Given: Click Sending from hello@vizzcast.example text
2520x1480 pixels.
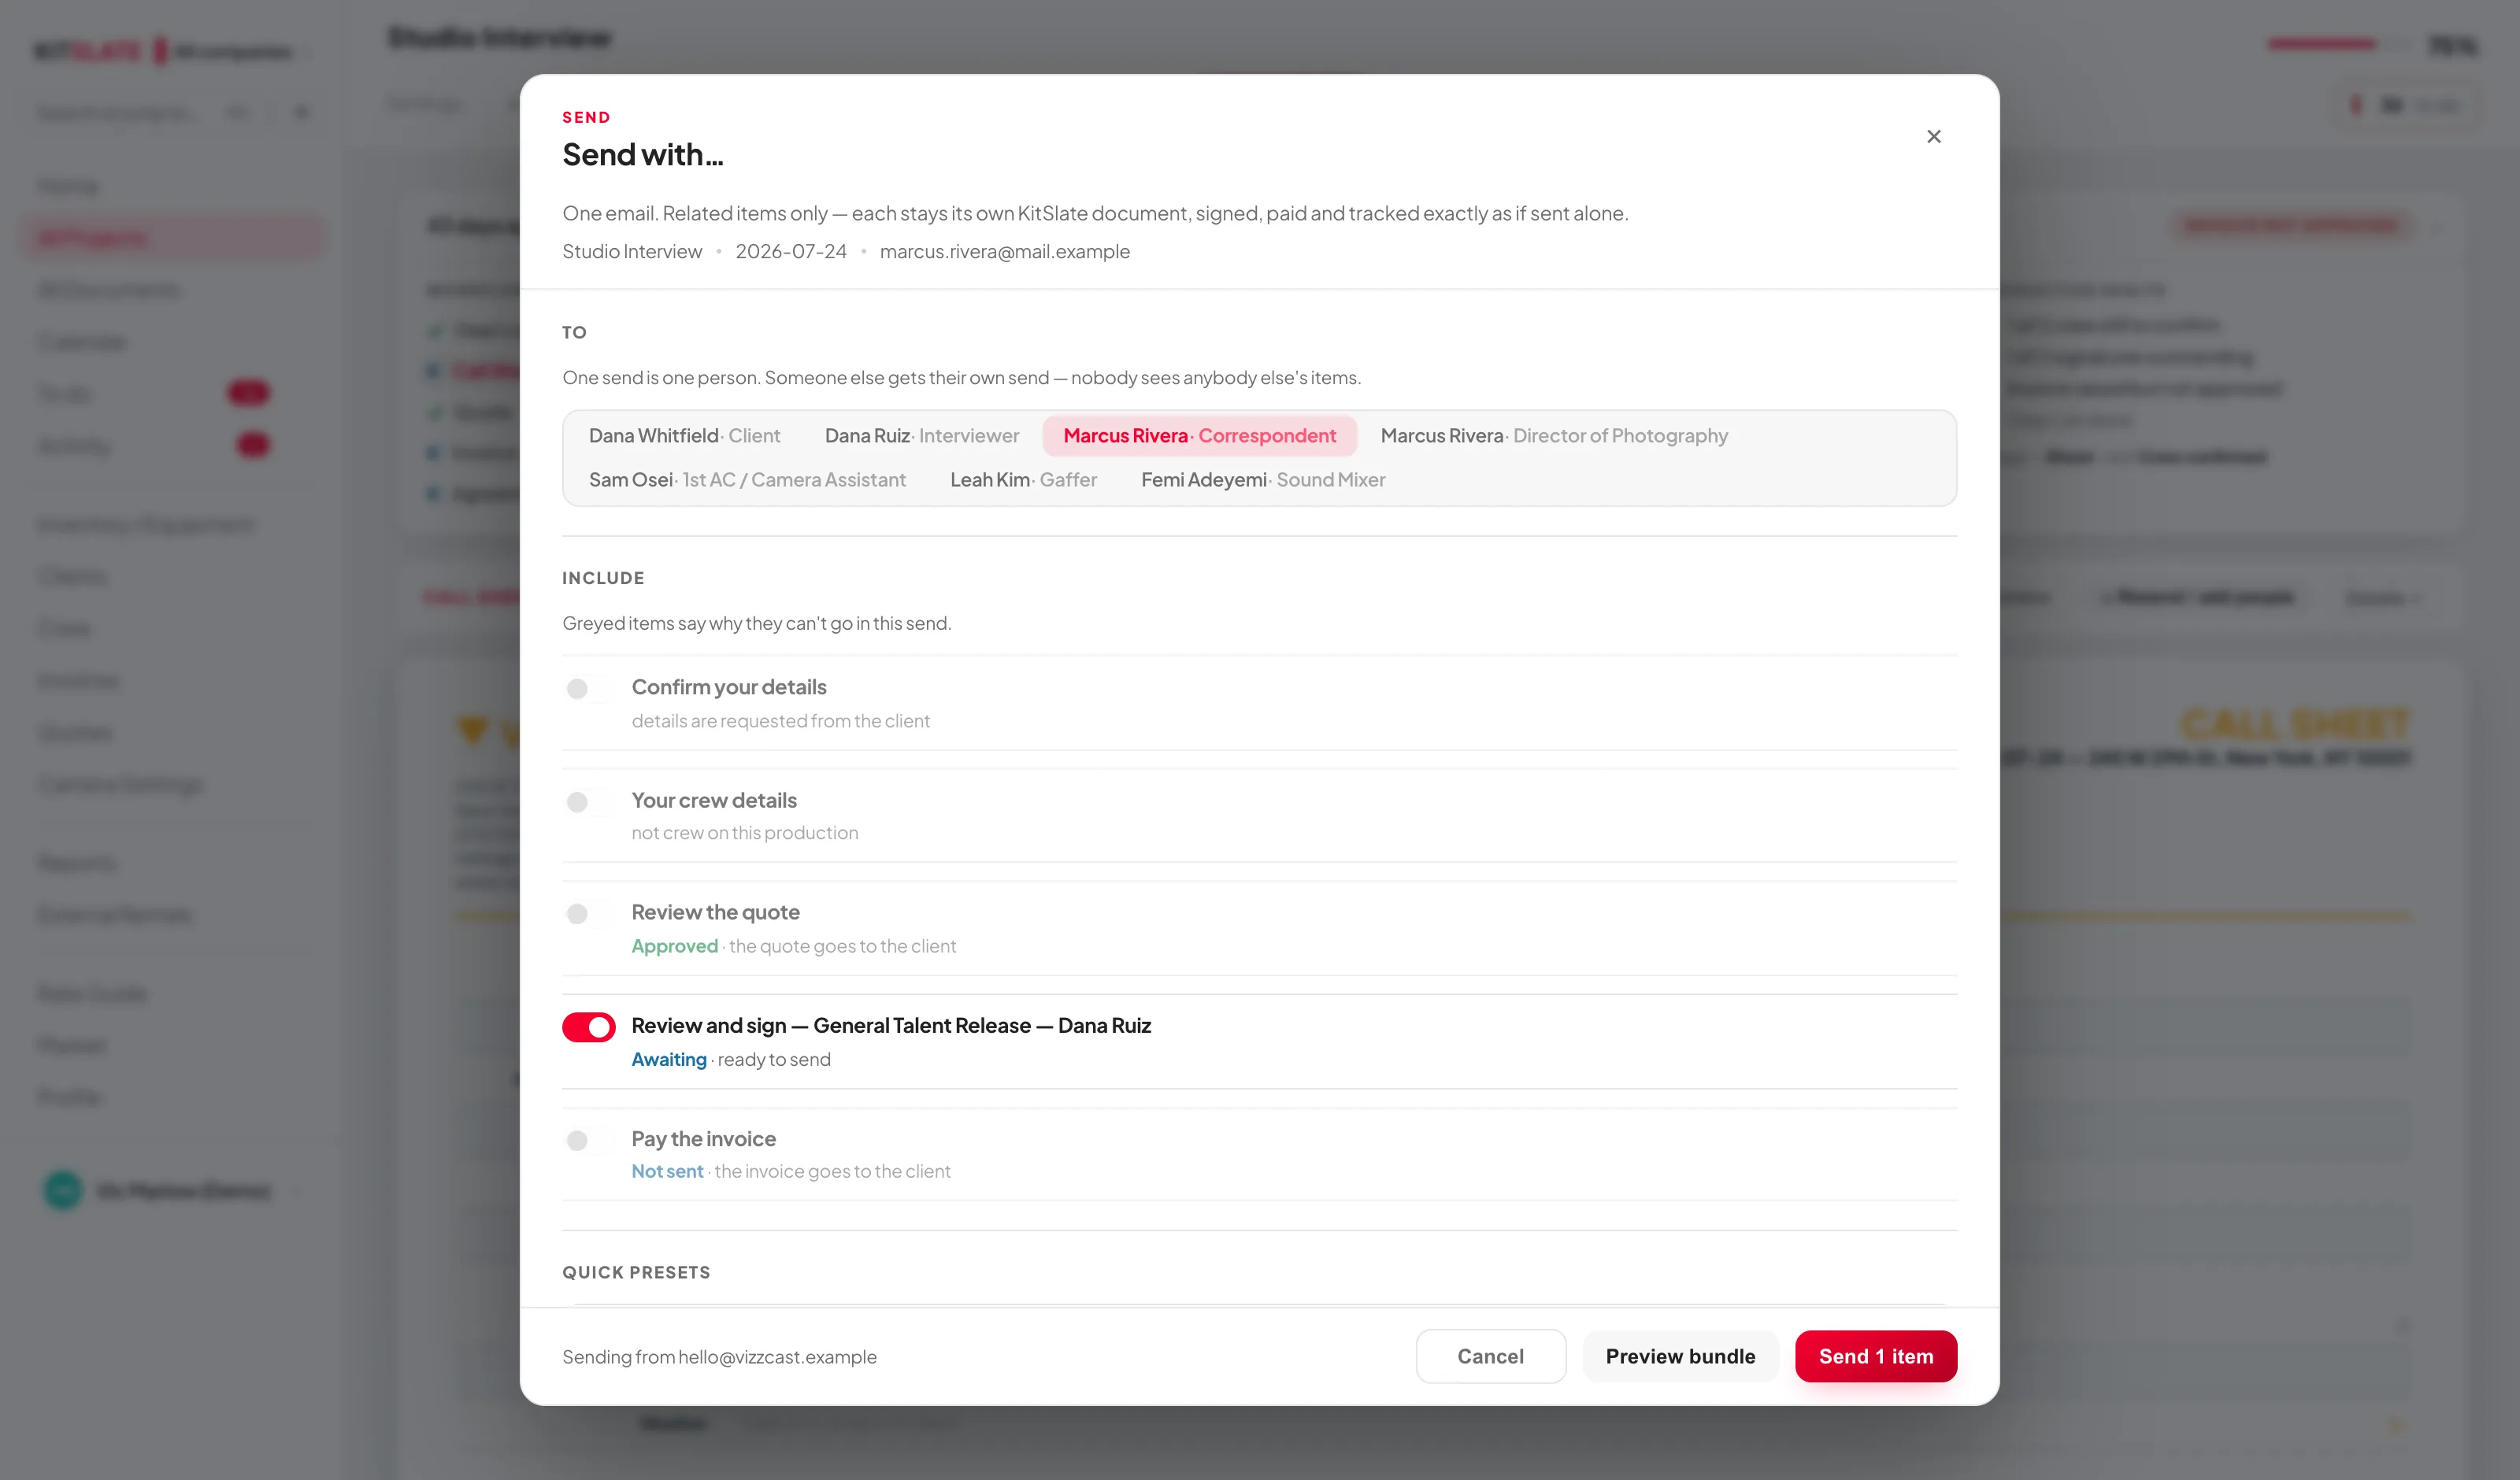Looking at the screenshot, I should click(719, 1357).
